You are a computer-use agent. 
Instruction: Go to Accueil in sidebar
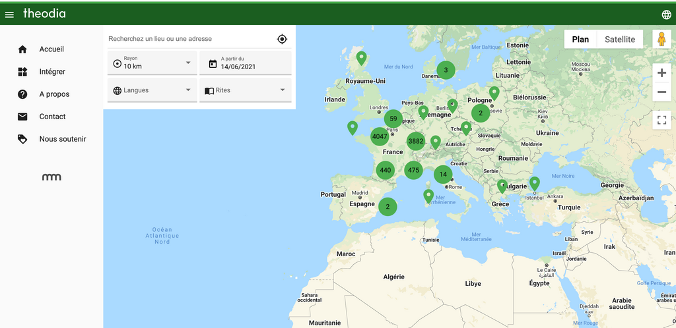pyautogui.click(x=51, y=49)
